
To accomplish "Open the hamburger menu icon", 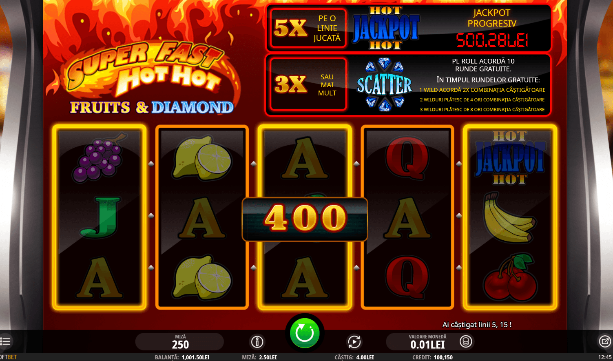I will coord(5,341).
